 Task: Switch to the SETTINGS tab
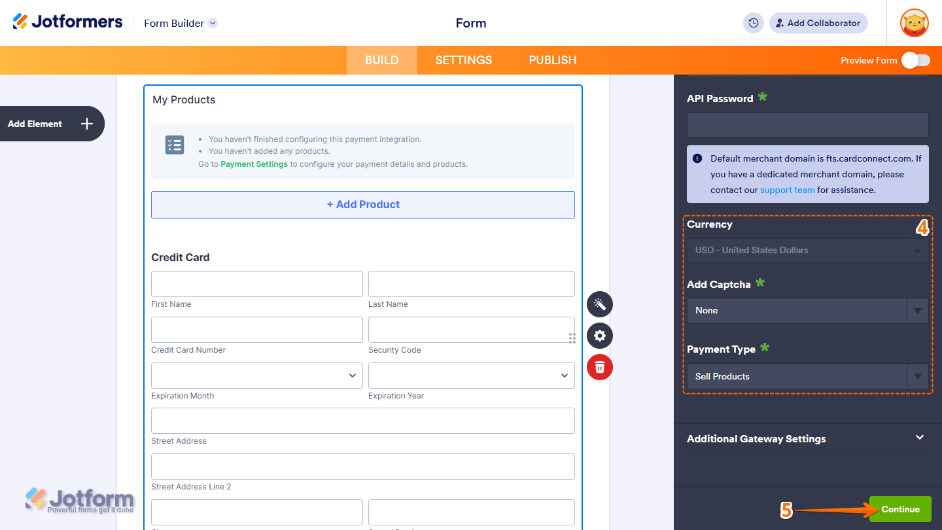click(x=463, y=60)
